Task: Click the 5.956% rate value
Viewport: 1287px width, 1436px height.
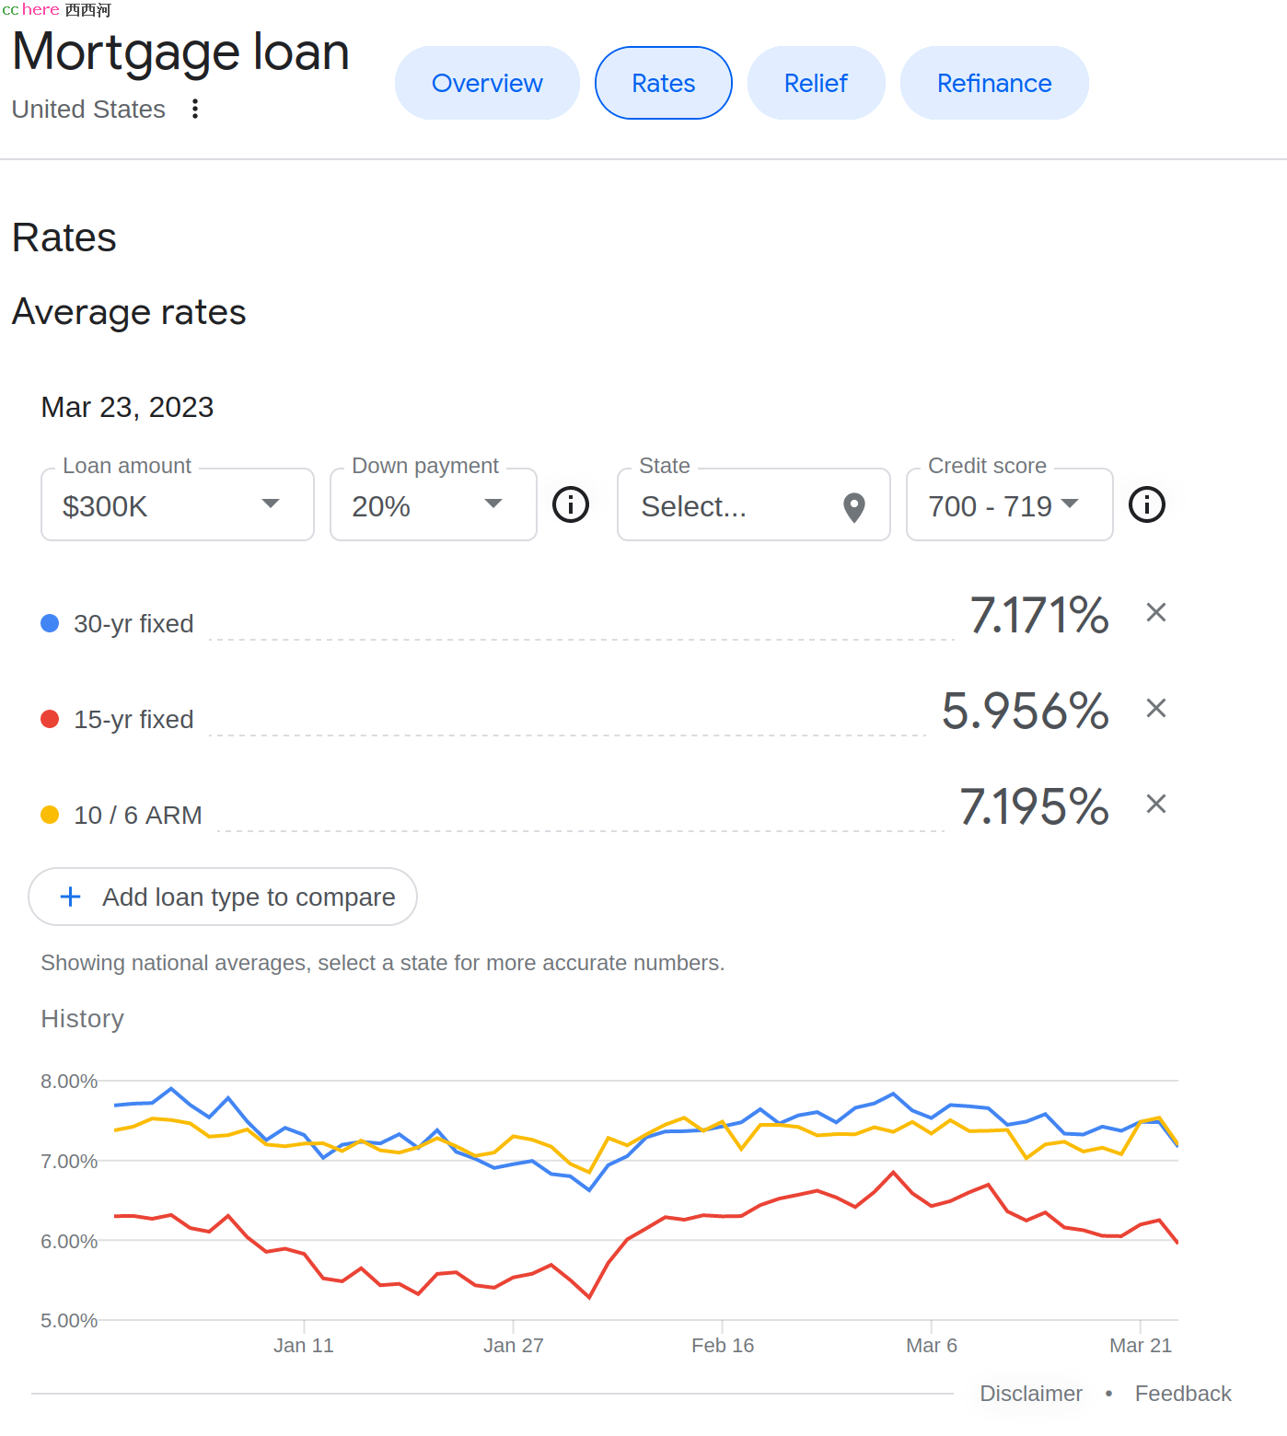Action: pos(1026,711)
